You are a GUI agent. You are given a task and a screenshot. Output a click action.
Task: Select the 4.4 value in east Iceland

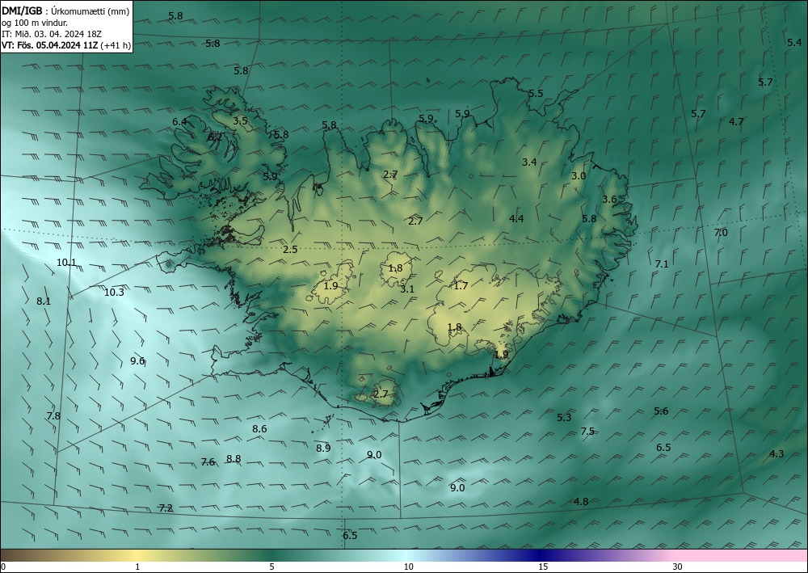(x=516, y=218)
